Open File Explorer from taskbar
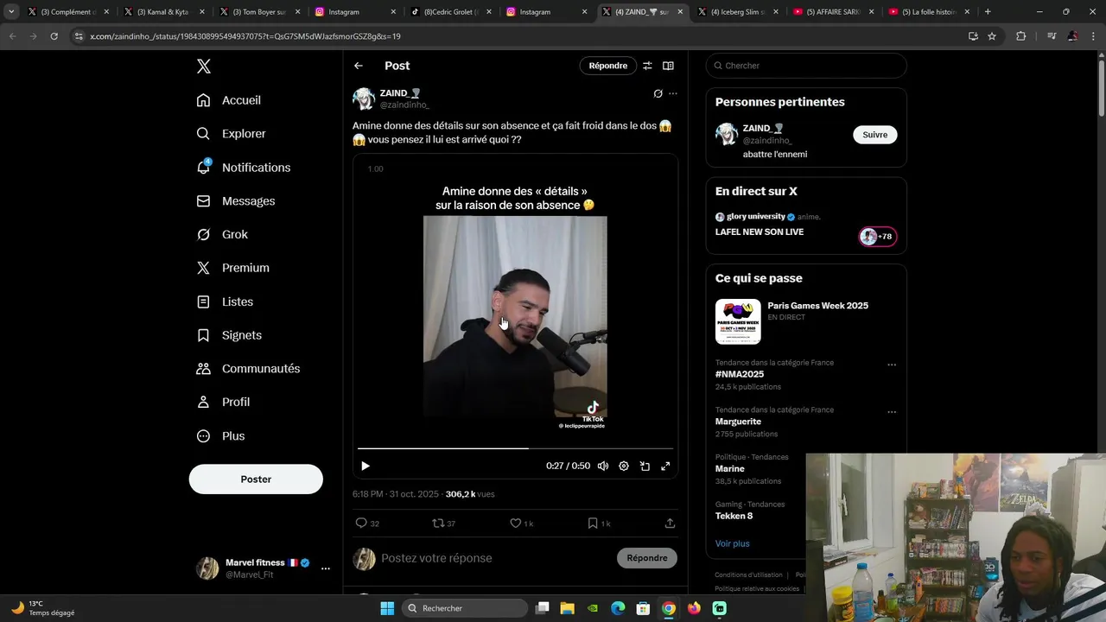1106x622 pixels. point(568,608)
